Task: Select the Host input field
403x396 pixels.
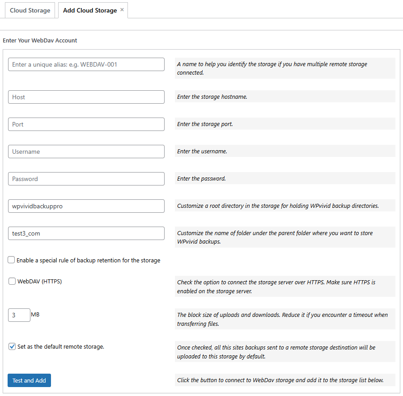Action: pyautogui.click(x=86, y=97)
